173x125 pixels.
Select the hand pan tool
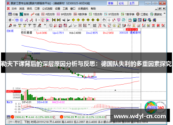point(104,20)
